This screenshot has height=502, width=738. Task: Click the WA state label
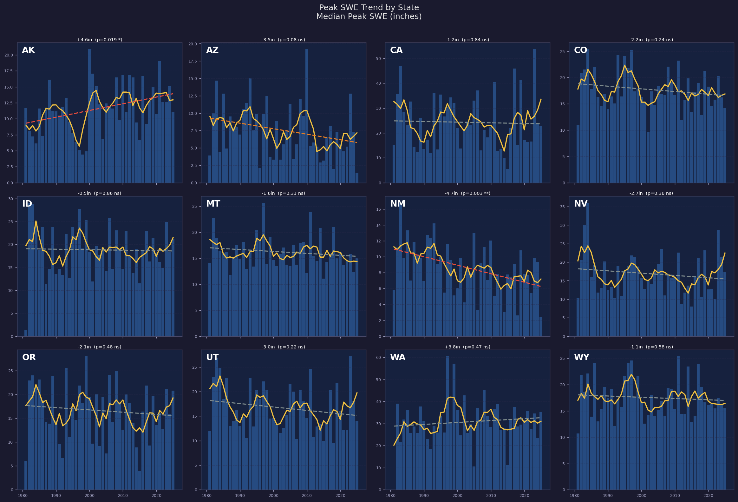(398, 357)
